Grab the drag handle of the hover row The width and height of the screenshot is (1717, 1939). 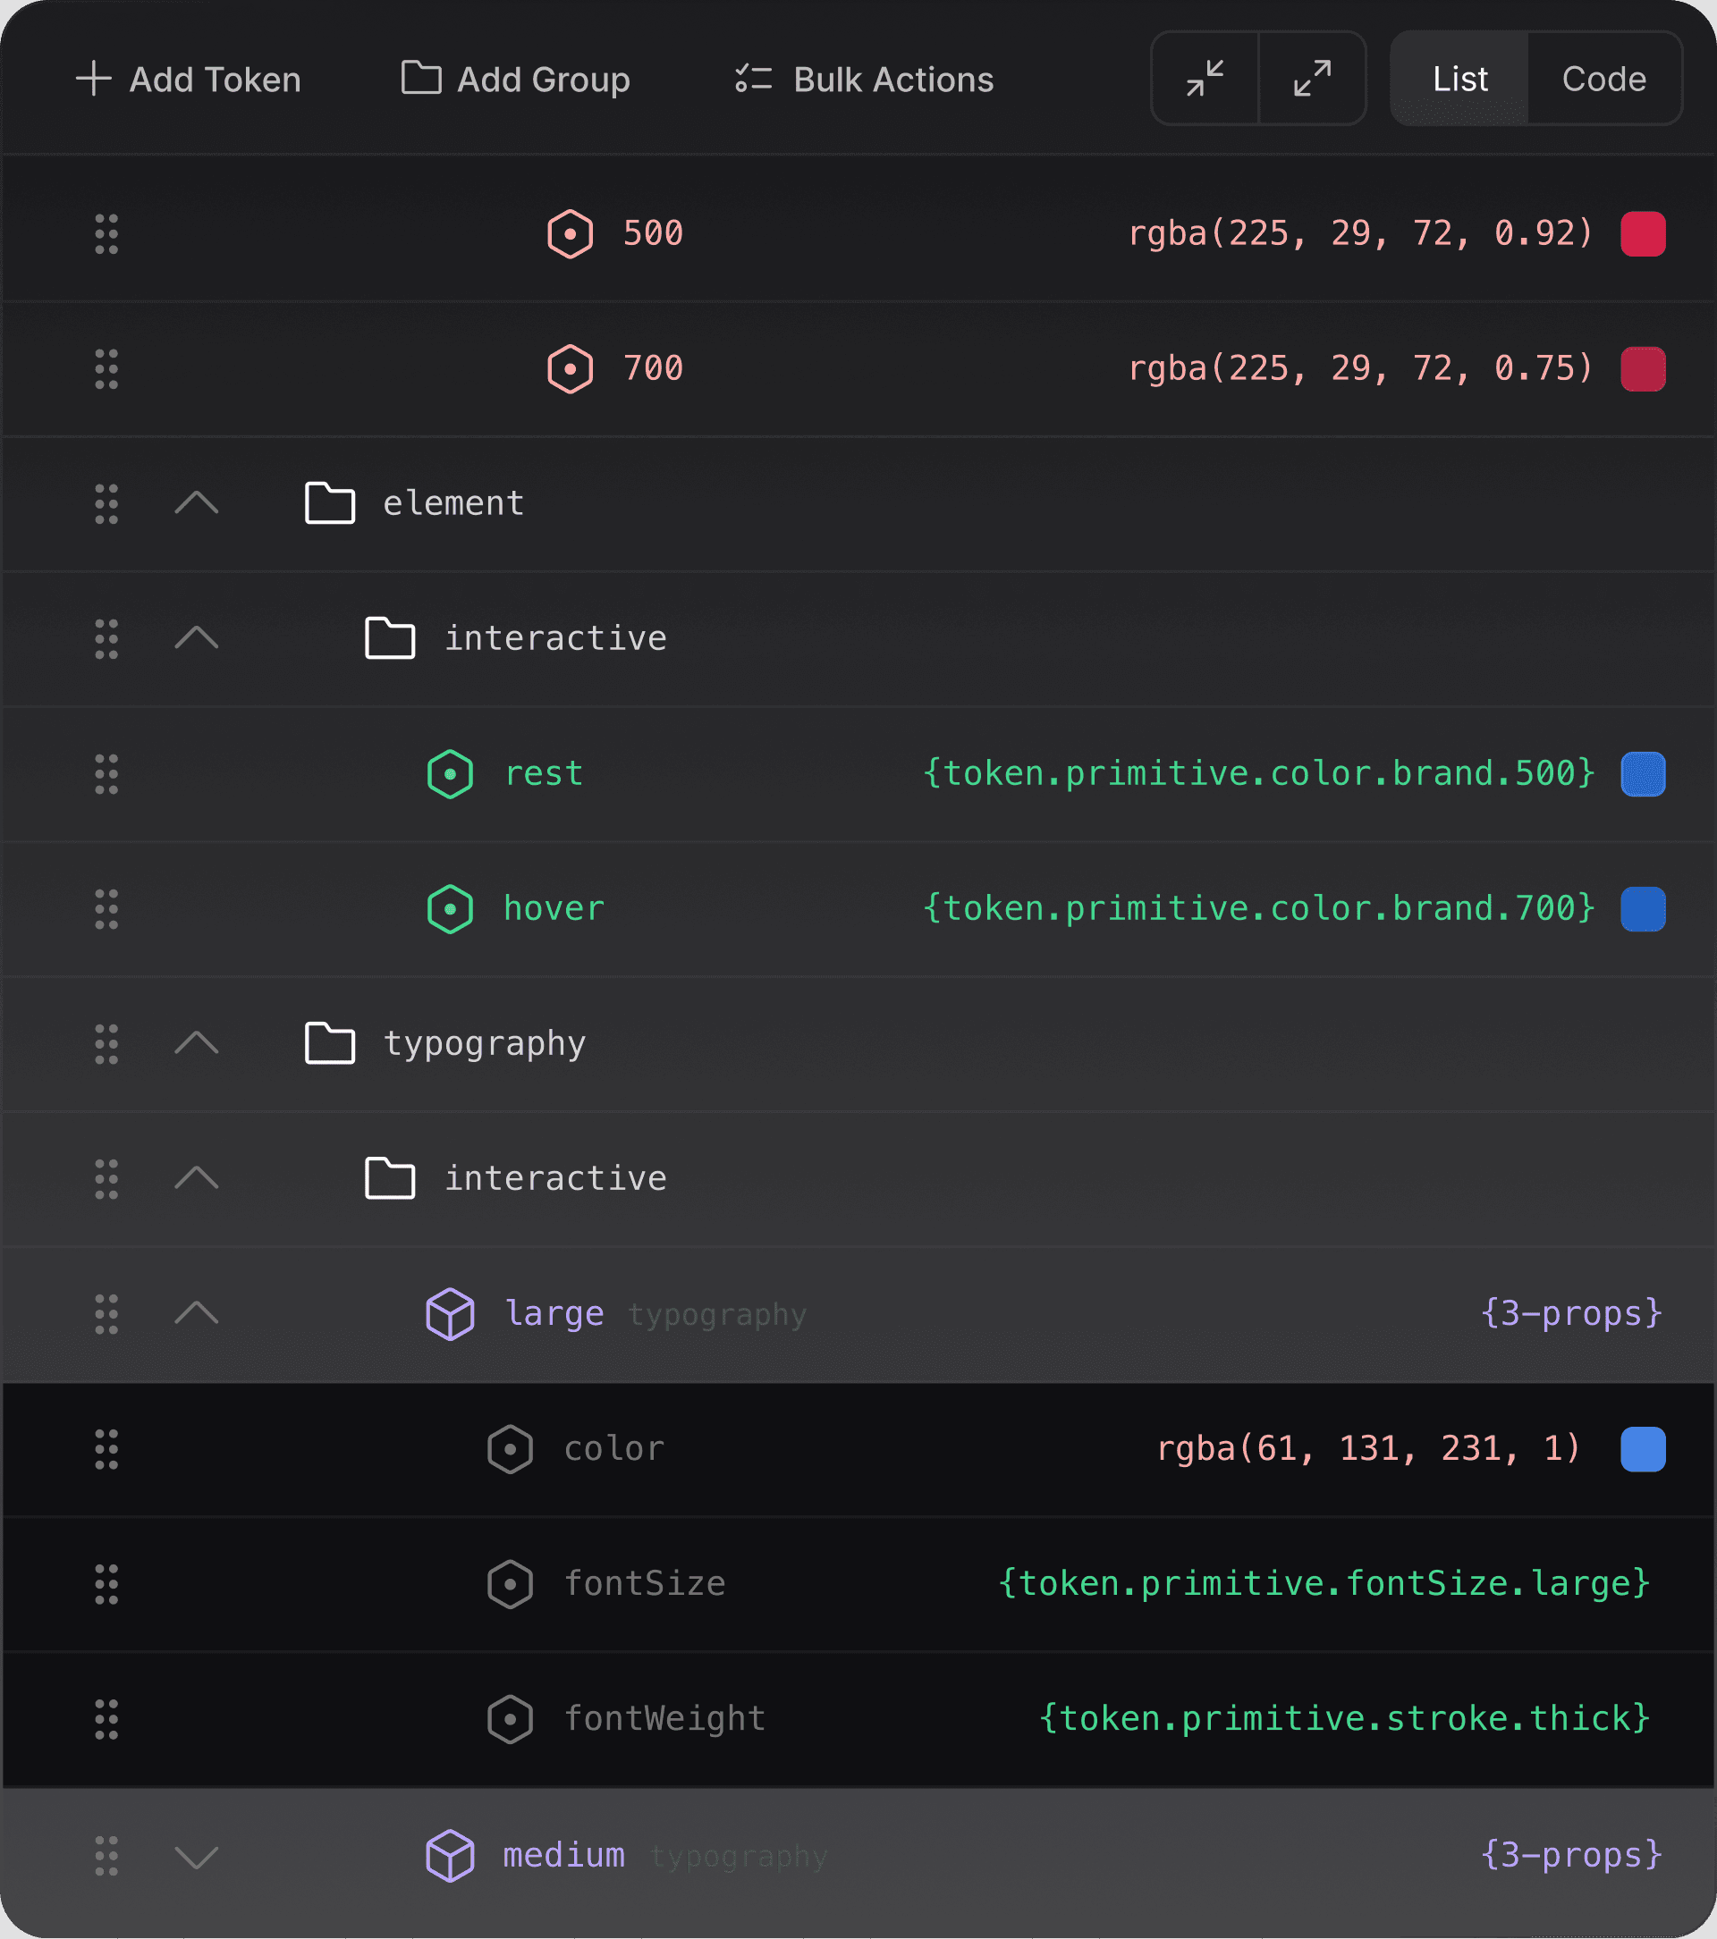(x=106, y=909)
